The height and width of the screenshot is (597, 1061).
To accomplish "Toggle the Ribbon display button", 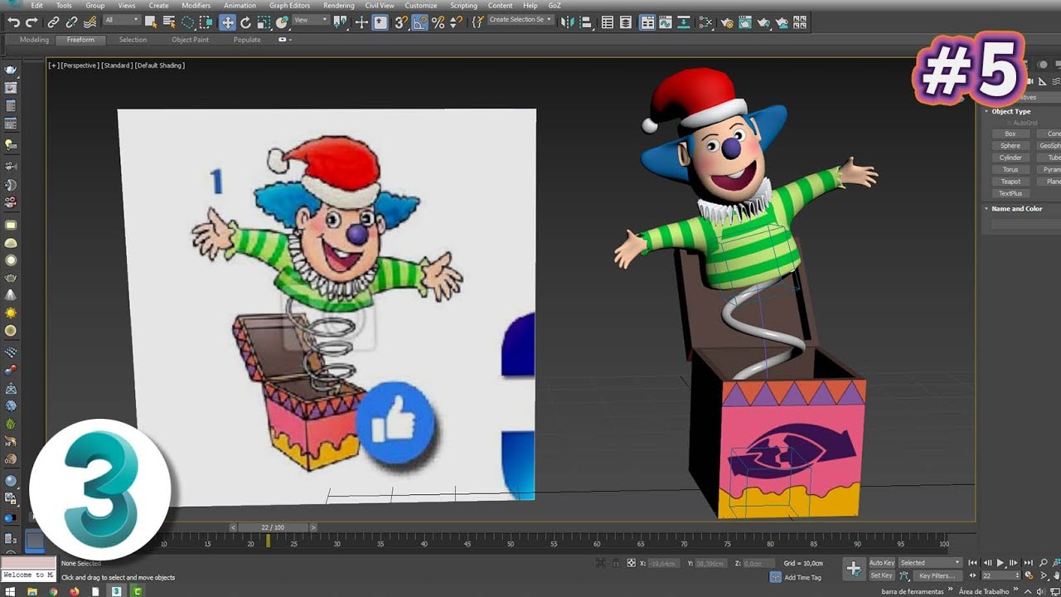I will click(x=647, y=22).
